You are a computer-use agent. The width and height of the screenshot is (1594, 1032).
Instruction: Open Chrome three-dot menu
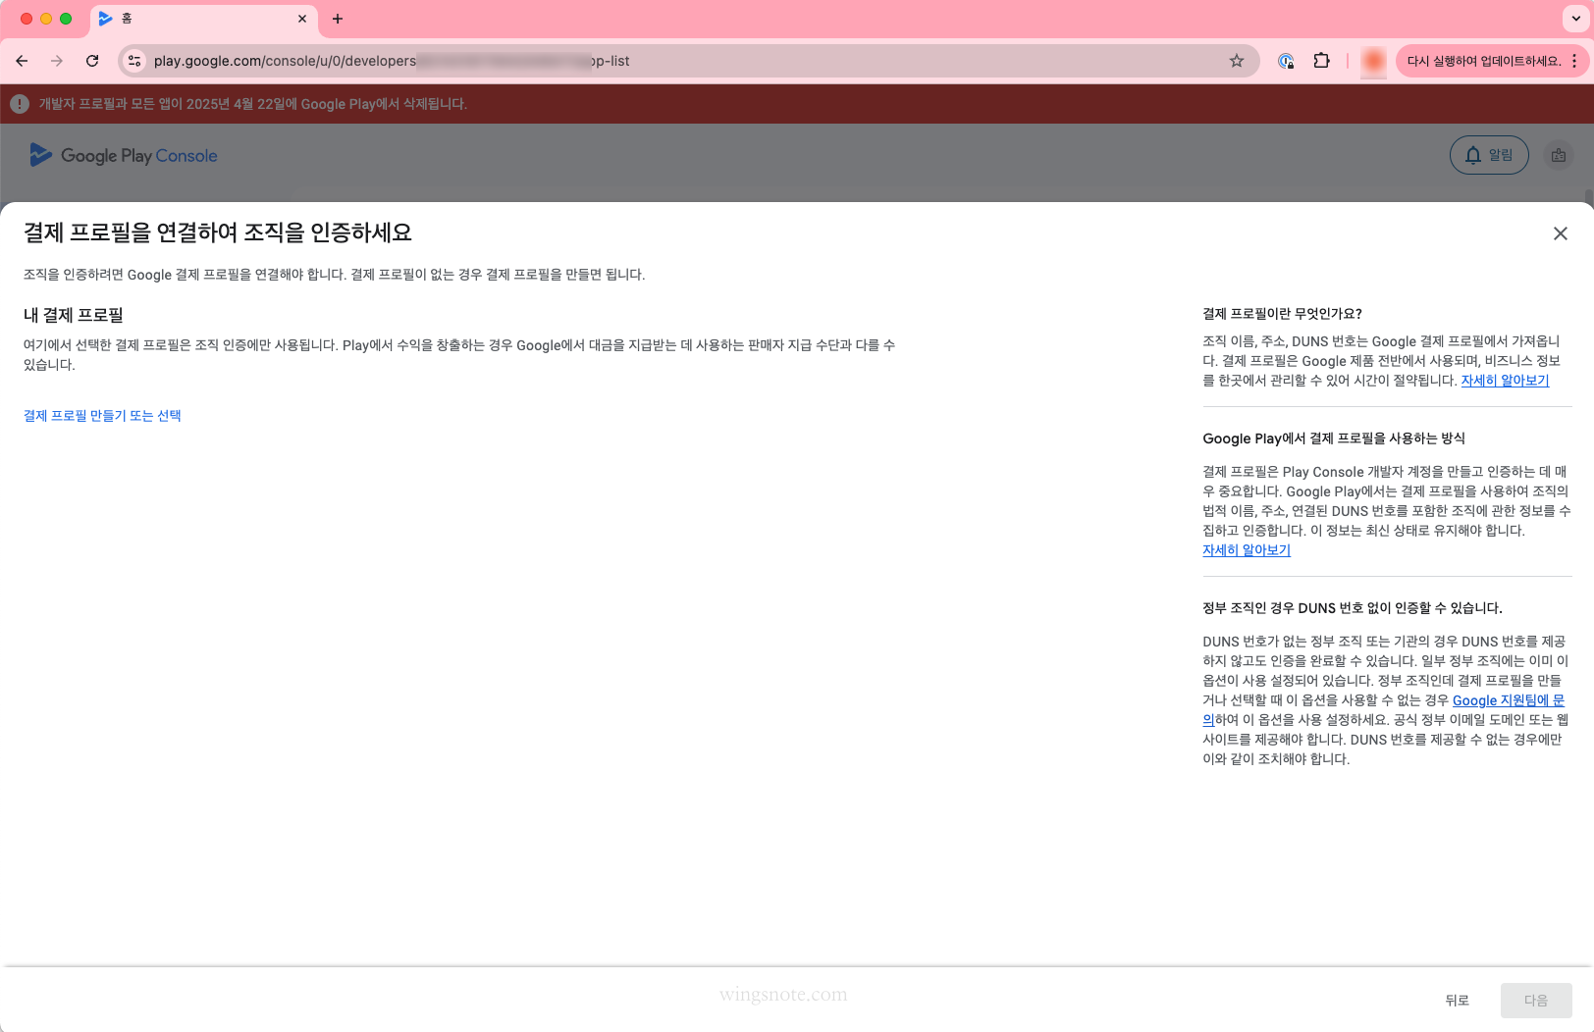coord(1574,61)
